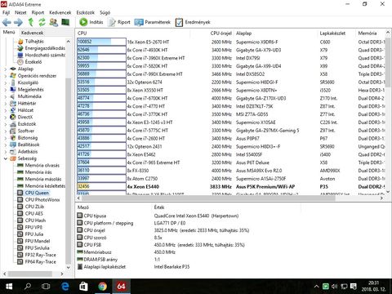Expand the Multimédia tree node

(5, 96)
